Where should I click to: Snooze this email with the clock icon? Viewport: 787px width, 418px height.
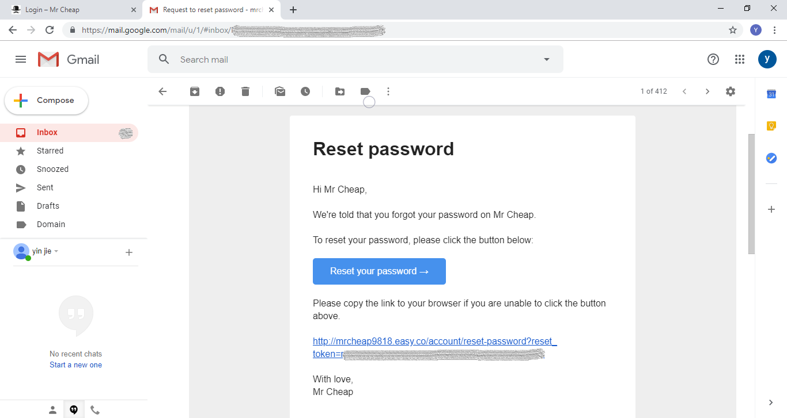tap(305, 91)
